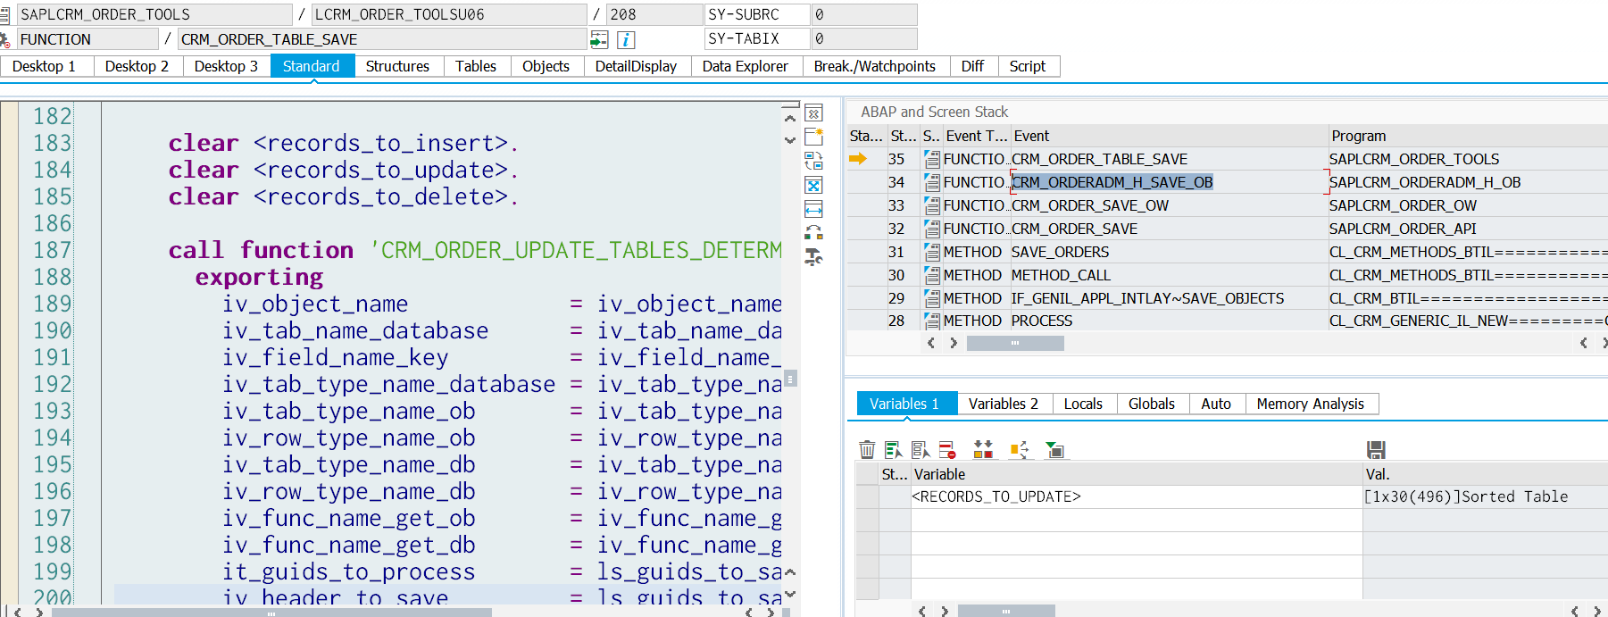Screen dimensions: 1608x617
Task: Click the close tool icon beside the source editor
Action: point(813,113)
